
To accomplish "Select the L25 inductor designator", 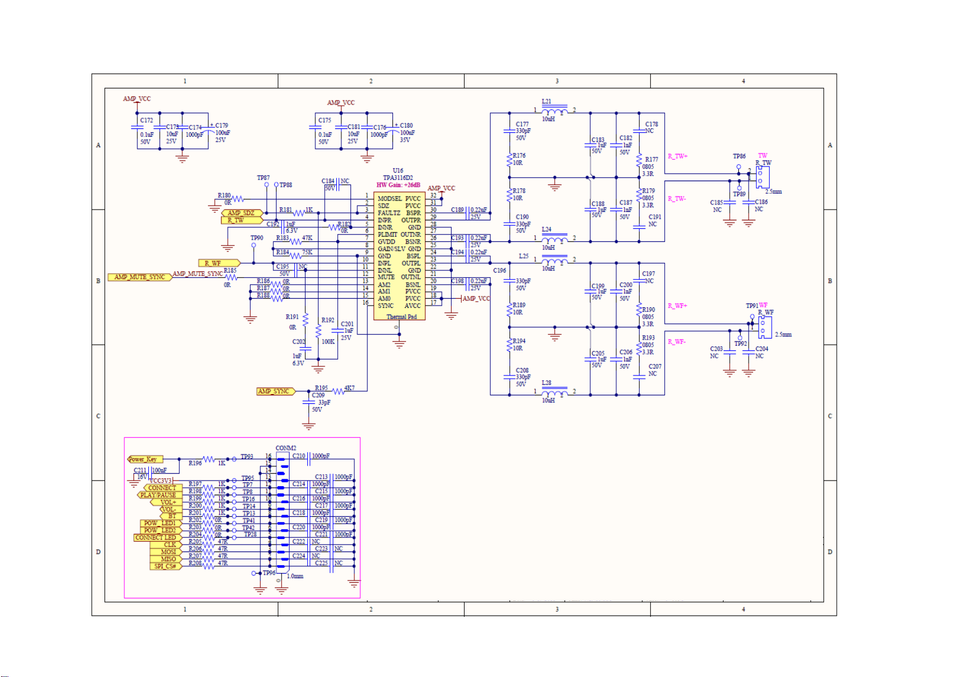I will point(524,256).
